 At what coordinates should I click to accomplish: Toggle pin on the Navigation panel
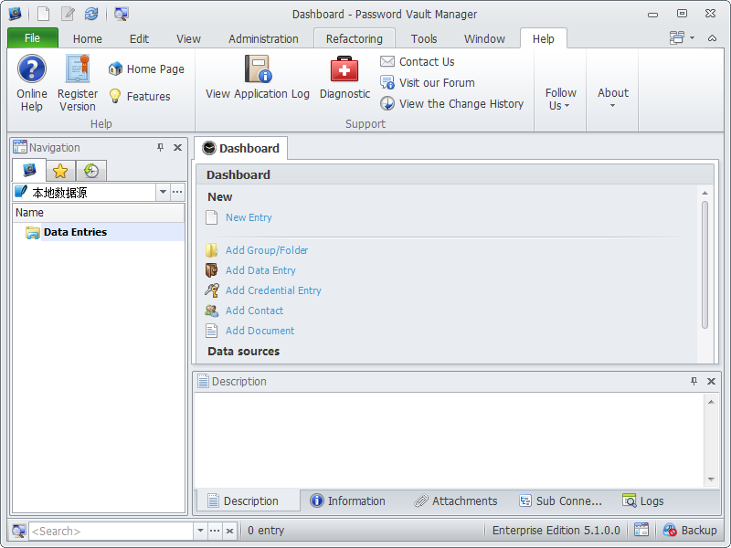coord(160,148)
